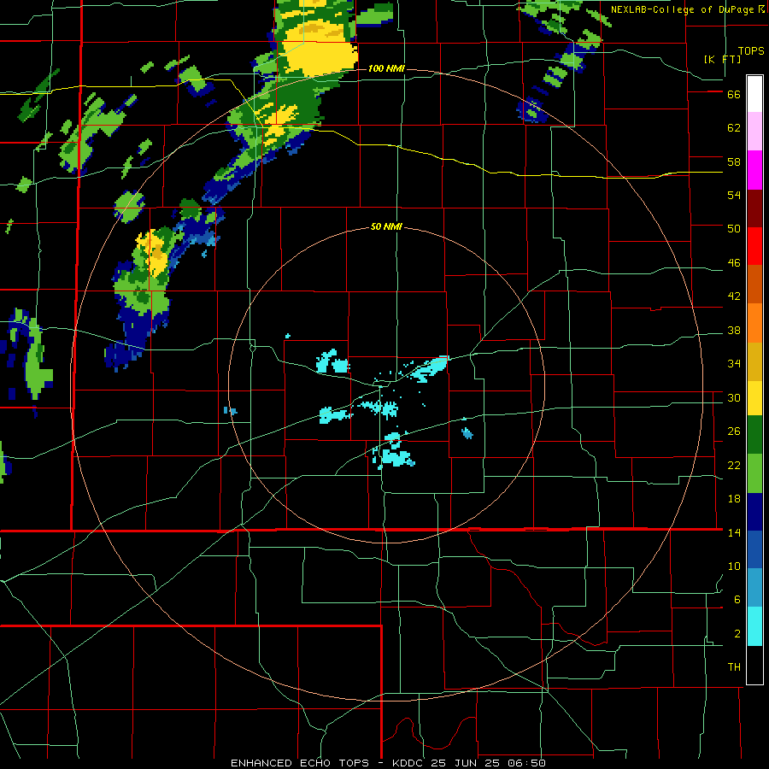769x769 pixels.
Task: Click the "KDDC" radar site identifier
Action: (x=409, y=763)
